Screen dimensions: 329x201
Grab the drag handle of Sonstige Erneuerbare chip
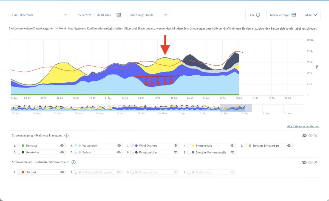(246, 146)
